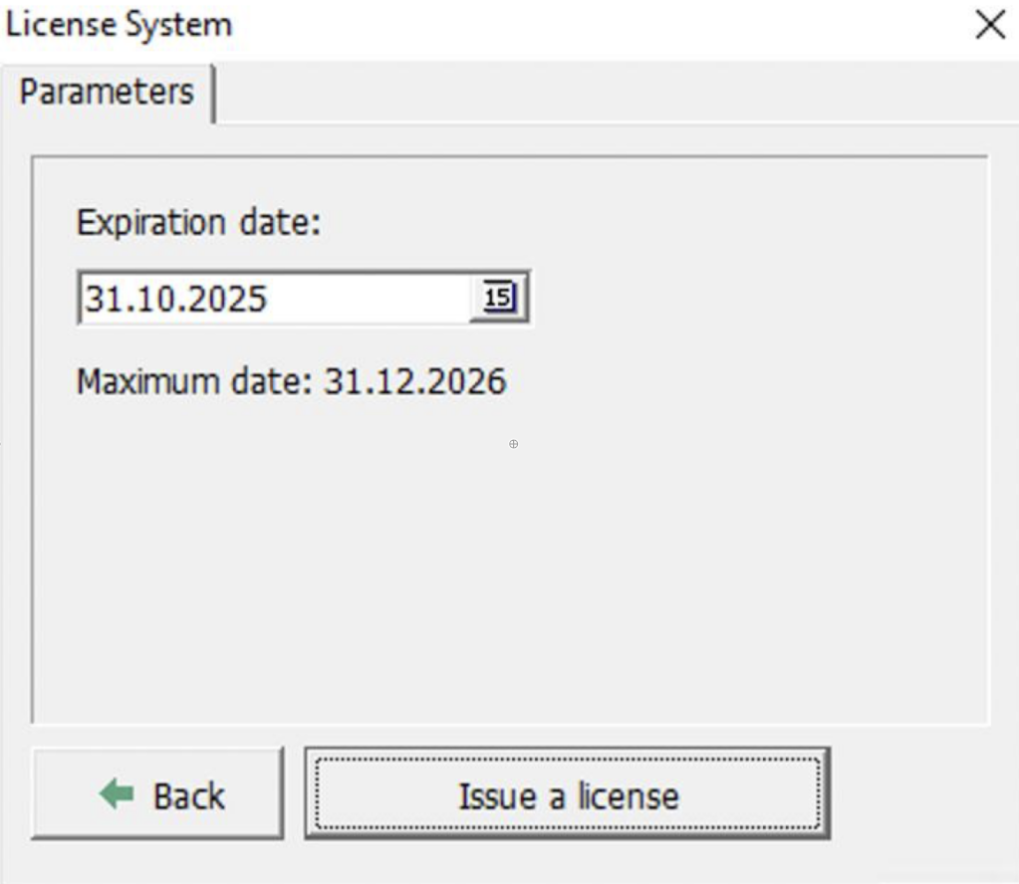
Task: Close the License System dialog
Action: 990,26
